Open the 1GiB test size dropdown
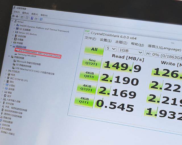This screenshot has height=145, width=182. 131,51
